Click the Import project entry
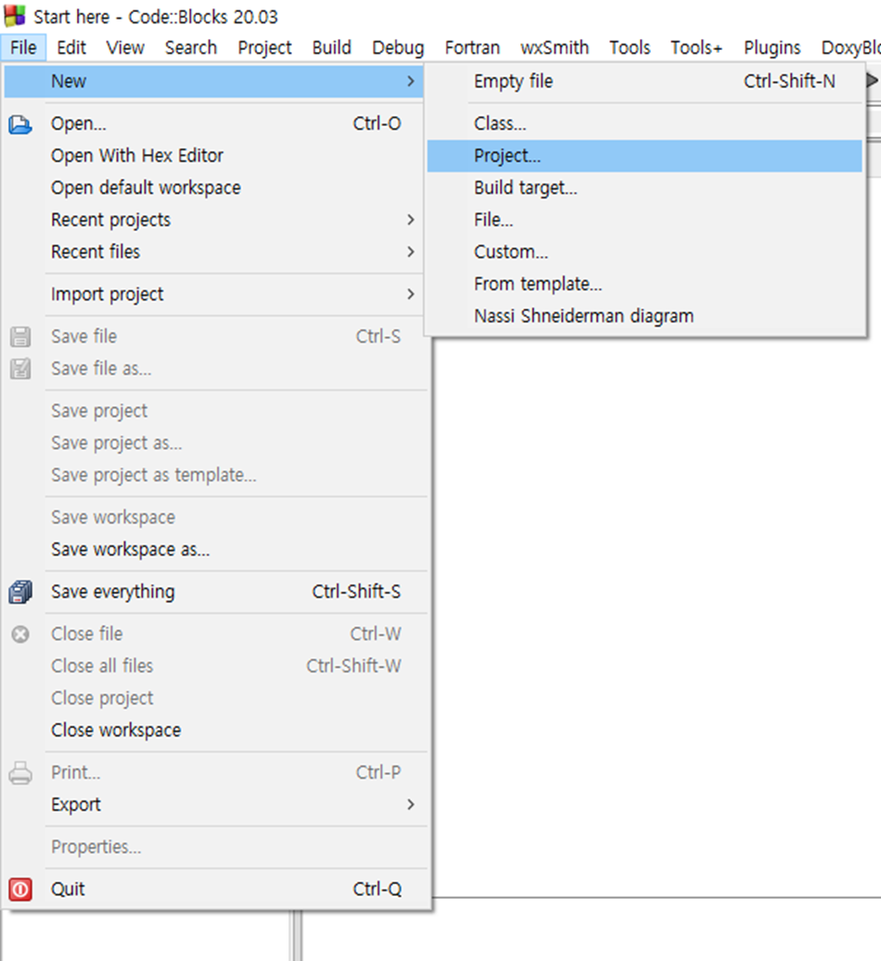The image size is (881, 961). (x=214, y=294)
